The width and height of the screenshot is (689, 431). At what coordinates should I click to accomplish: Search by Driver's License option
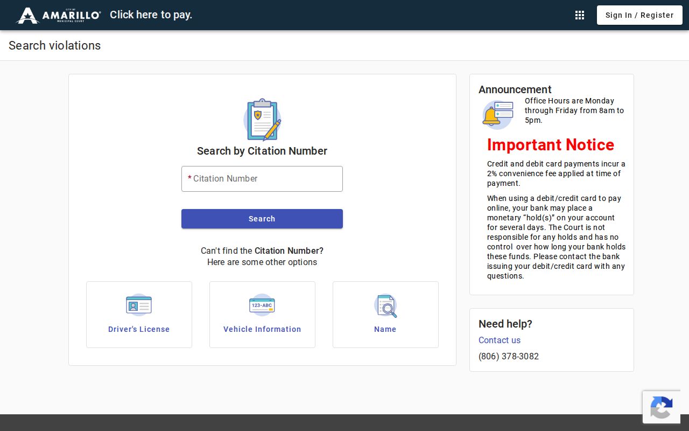(139, 315)
